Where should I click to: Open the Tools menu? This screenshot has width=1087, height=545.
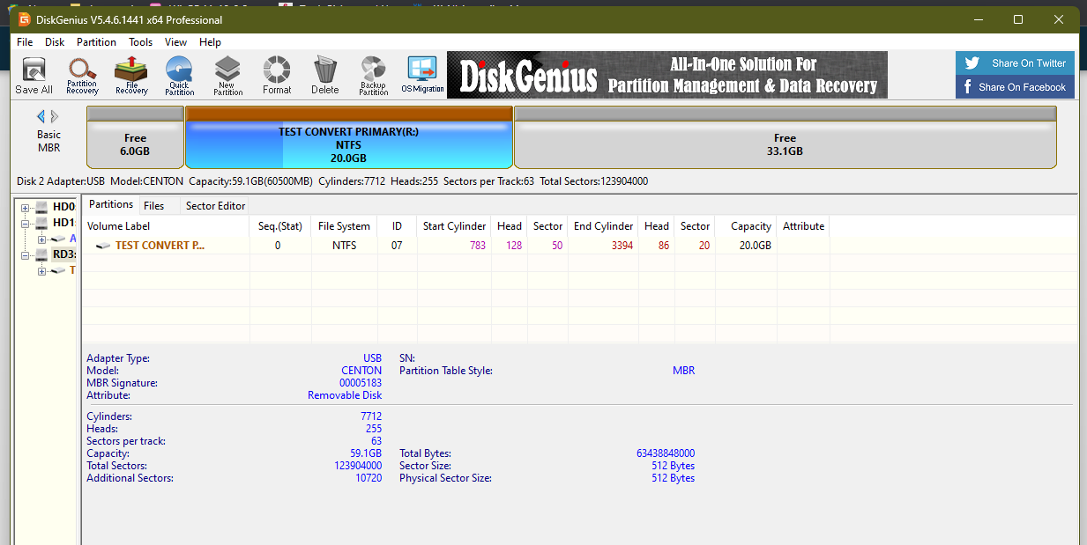coord(141,42)
